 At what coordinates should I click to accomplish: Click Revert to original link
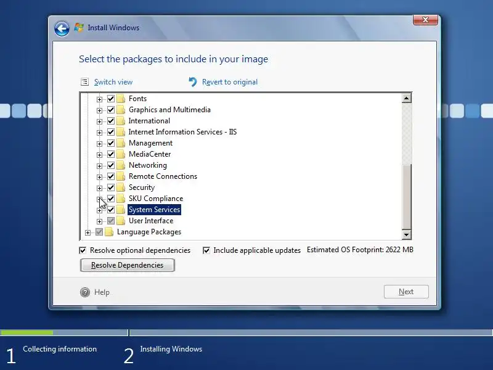[230, 82]
